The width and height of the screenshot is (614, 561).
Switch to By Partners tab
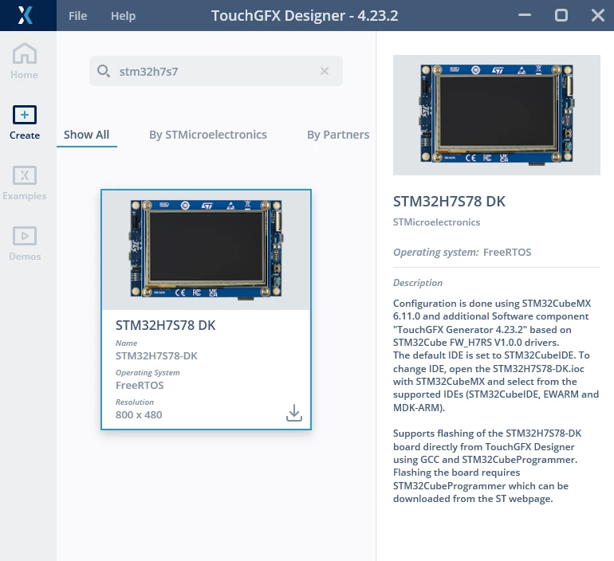click(338, 135)
